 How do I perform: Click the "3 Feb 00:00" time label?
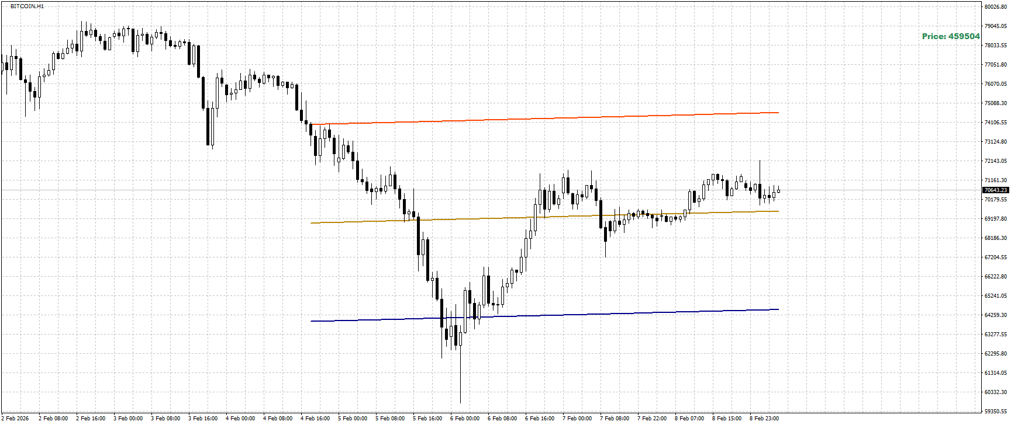[x=128, y=419]
